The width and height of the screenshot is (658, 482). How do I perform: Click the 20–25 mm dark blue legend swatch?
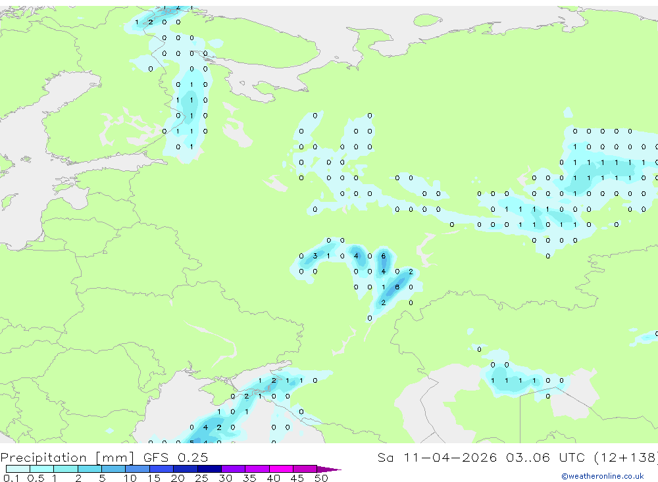click(x=185, y=469)
